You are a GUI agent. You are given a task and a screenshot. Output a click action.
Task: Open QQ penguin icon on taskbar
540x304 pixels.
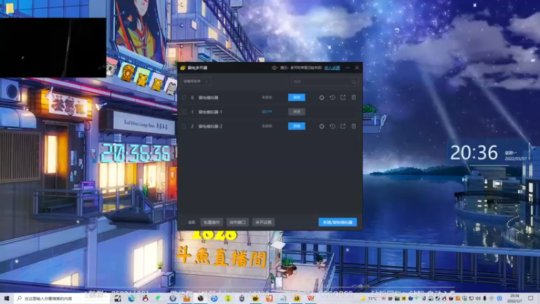(x=145, y=299)
